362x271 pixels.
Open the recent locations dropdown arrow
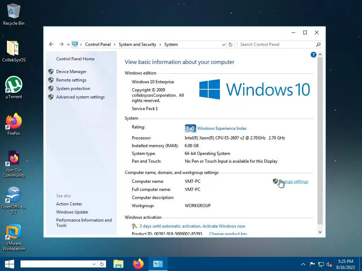pyautogui.click(x=68, y=44)
